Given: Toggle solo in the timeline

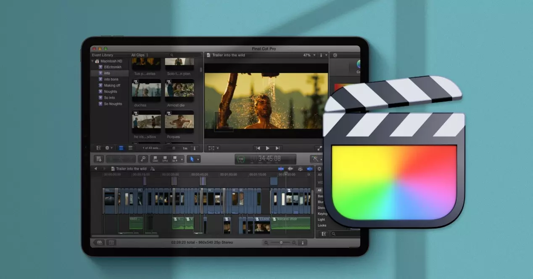Looking at the screenshot, I should pos(300,168).
